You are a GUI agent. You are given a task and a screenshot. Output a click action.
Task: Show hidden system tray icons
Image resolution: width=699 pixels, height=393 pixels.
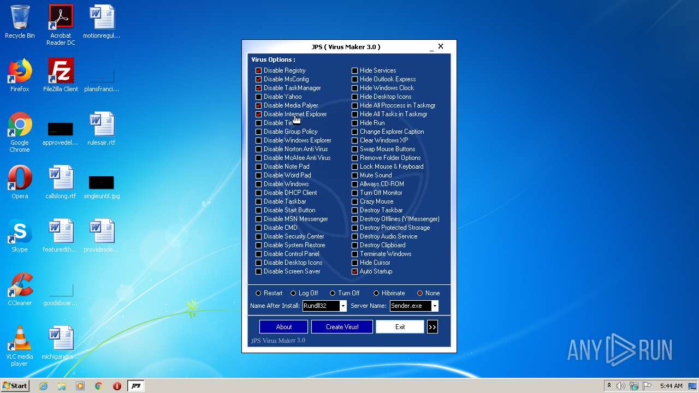(x=609, y=386)
